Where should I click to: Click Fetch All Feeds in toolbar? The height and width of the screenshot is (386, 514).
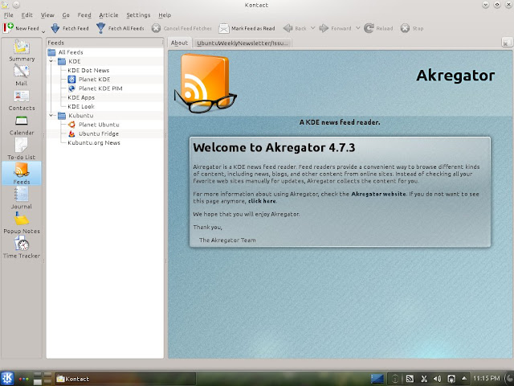[120, 28]
